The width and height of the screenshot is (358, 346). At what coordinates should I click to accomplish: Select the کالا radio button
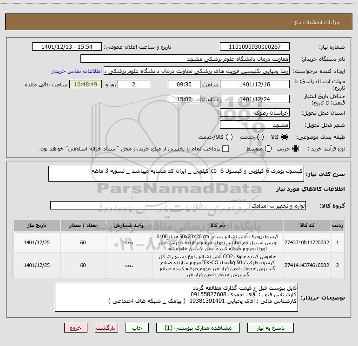coord(285,137)
